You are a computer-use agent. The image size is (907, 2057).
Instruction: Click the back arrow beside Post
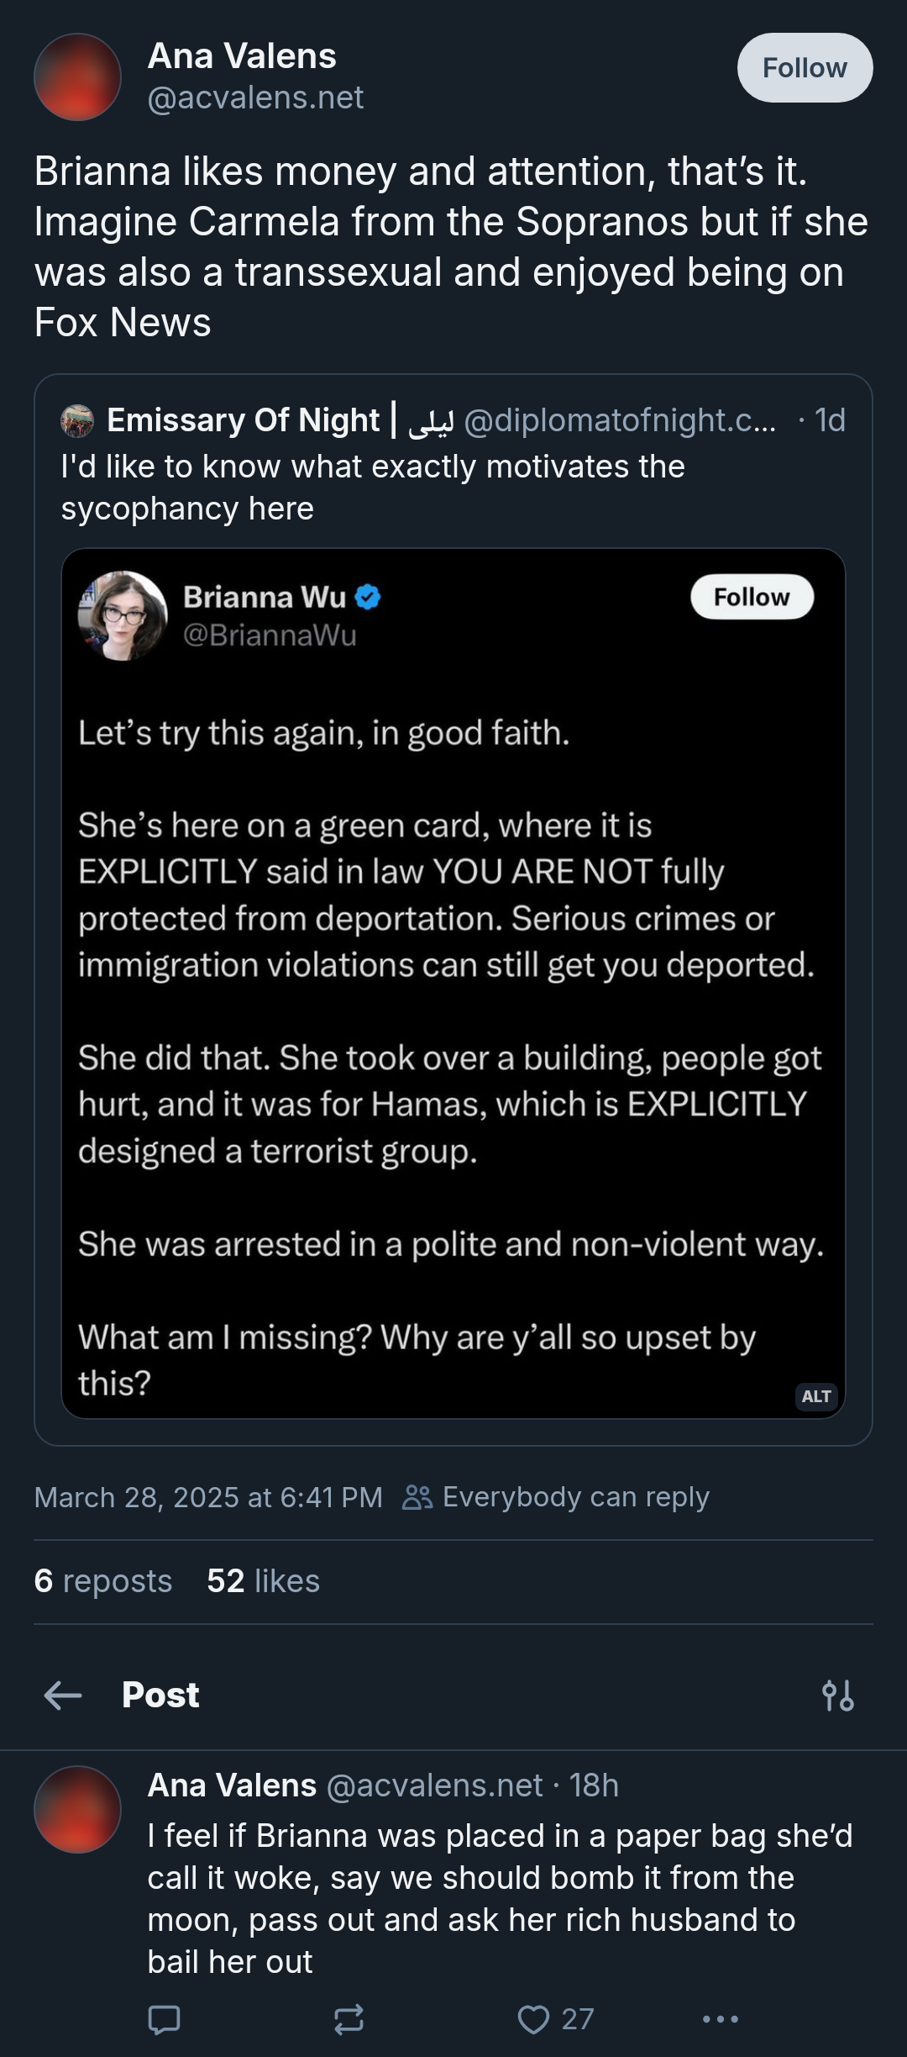pos(63,1696)
